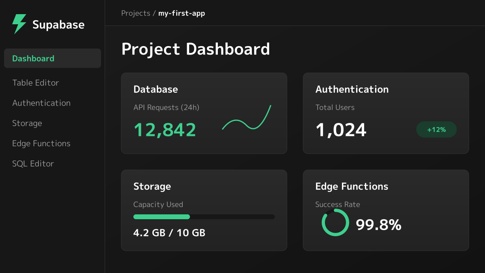Click the Supabase lightning bolt logo
The height and width of the screenshot is (273, 485).
(x=19, y=24)
